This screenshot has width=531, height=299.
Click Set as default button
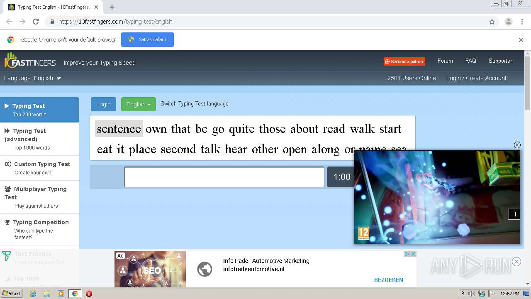click(147, 39)
